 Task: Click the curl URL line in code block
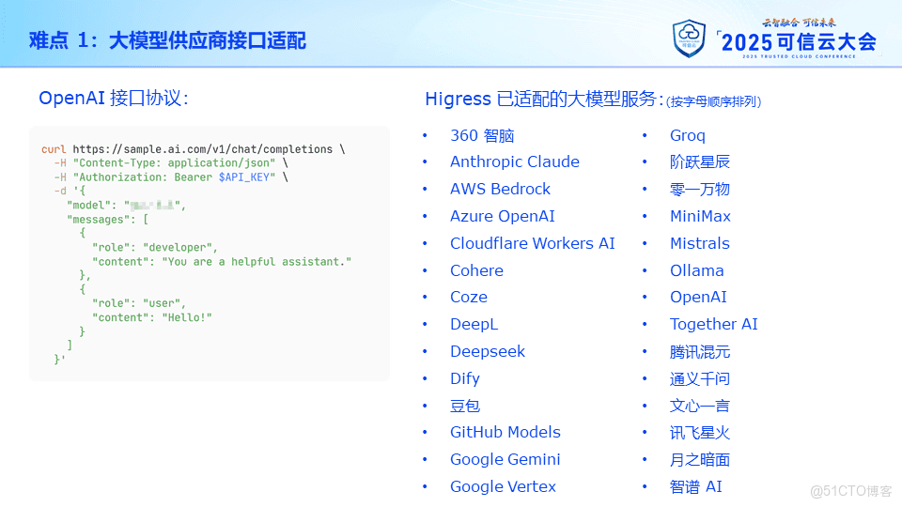point(194,149)
